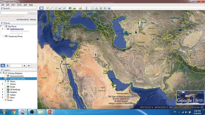Click the Get Directions link
The height and width of the screenshot is (115, 205).
[x=22, y=19]
